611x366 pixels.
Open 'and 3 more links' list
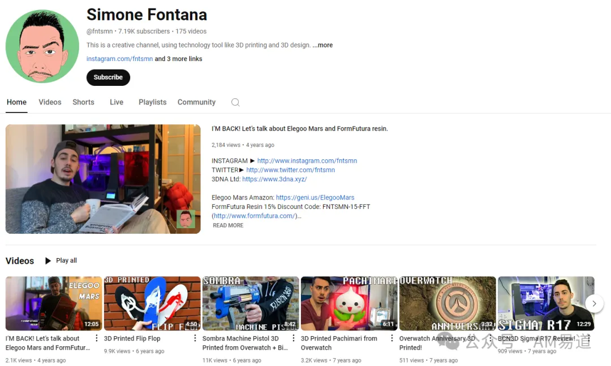pos(178,59)
